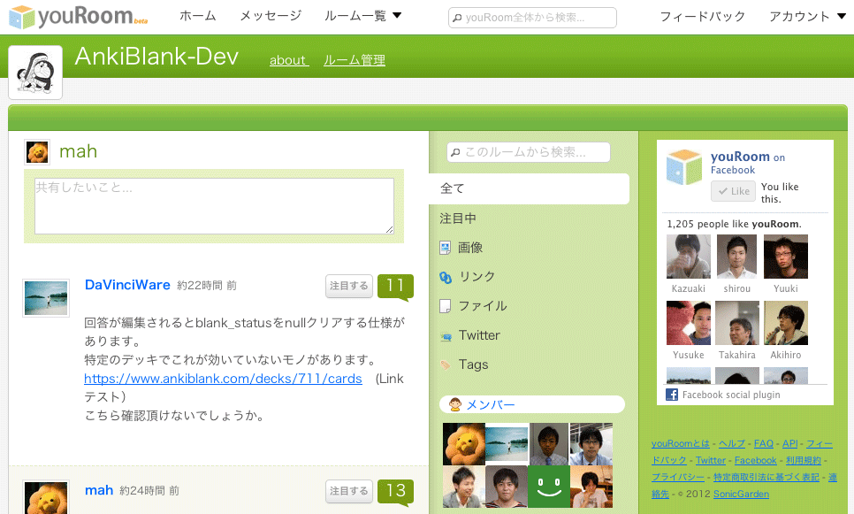Click the DaVinciWare username link

[x=127, y=285]
